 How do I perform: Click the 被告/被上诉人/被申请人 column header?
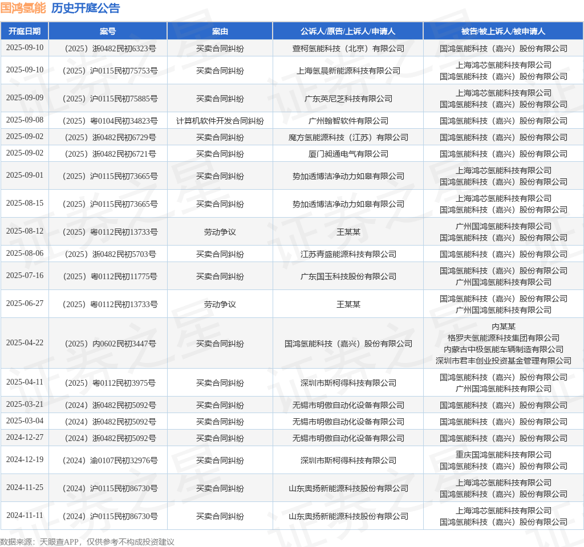[x=503, y=31]
